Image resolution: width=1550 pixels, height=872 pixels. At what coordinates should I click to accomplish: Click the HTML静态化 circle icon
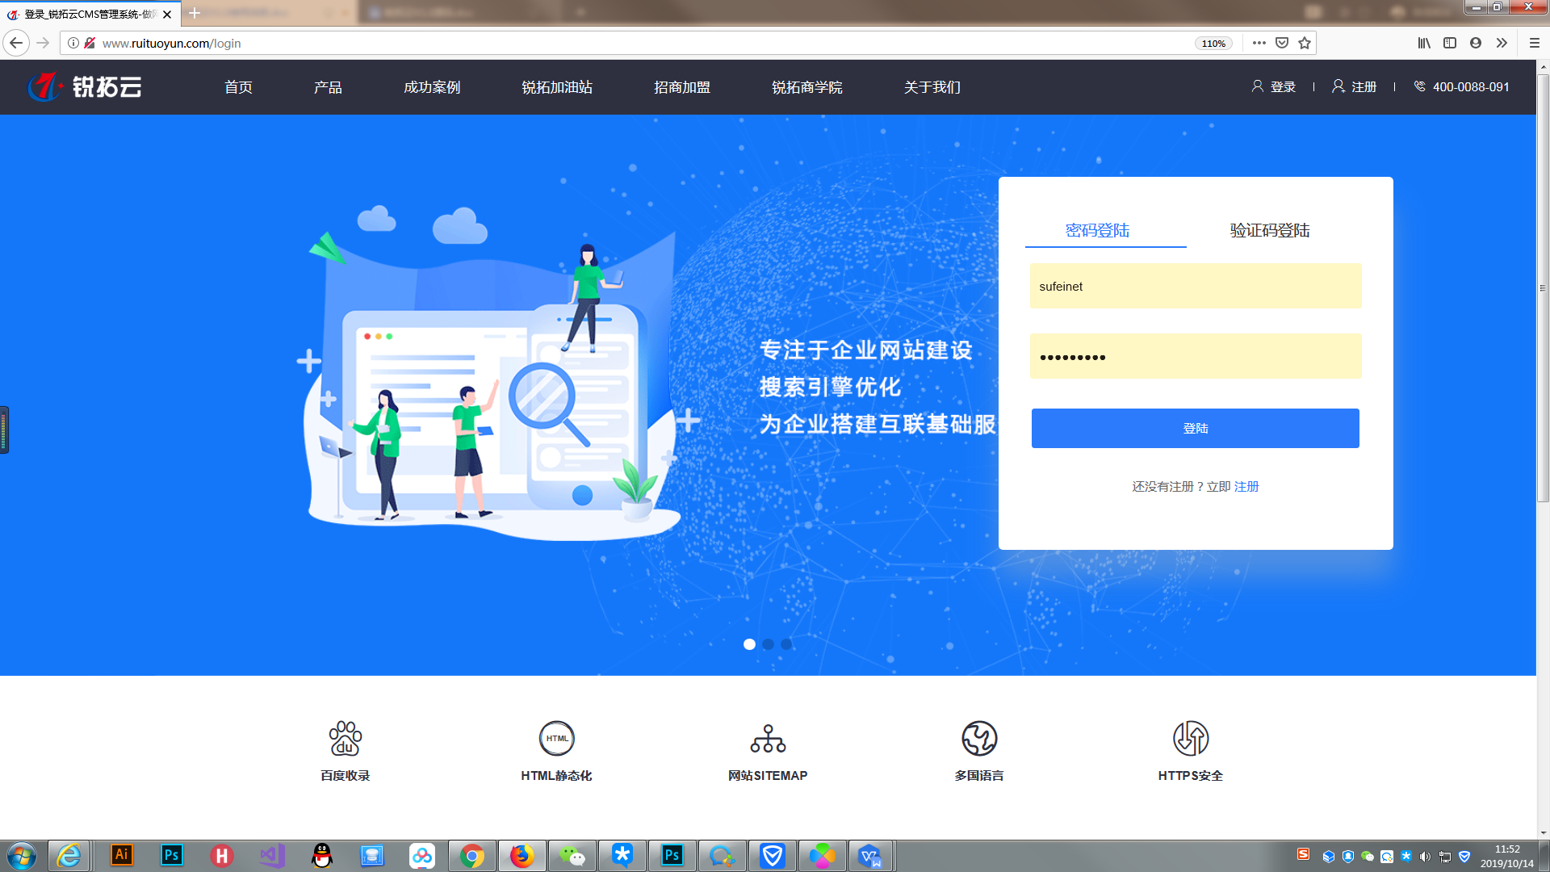tap(556, 737)
